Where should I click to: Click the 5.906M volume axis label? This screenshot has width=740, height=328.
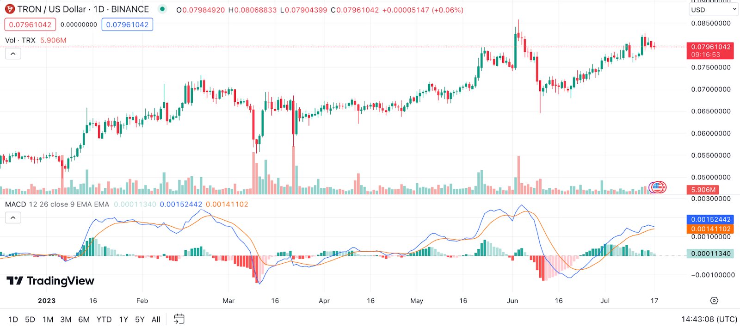pyautogui.click(x=703, y=190)
